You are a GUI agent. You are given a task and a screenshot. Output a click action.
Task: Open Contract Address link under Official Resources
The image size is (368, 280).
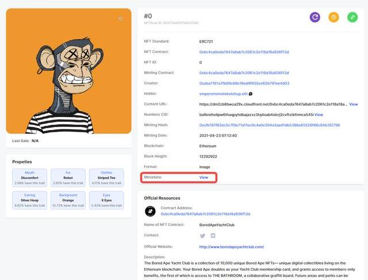pyautogui.click(x=205, y=214)
